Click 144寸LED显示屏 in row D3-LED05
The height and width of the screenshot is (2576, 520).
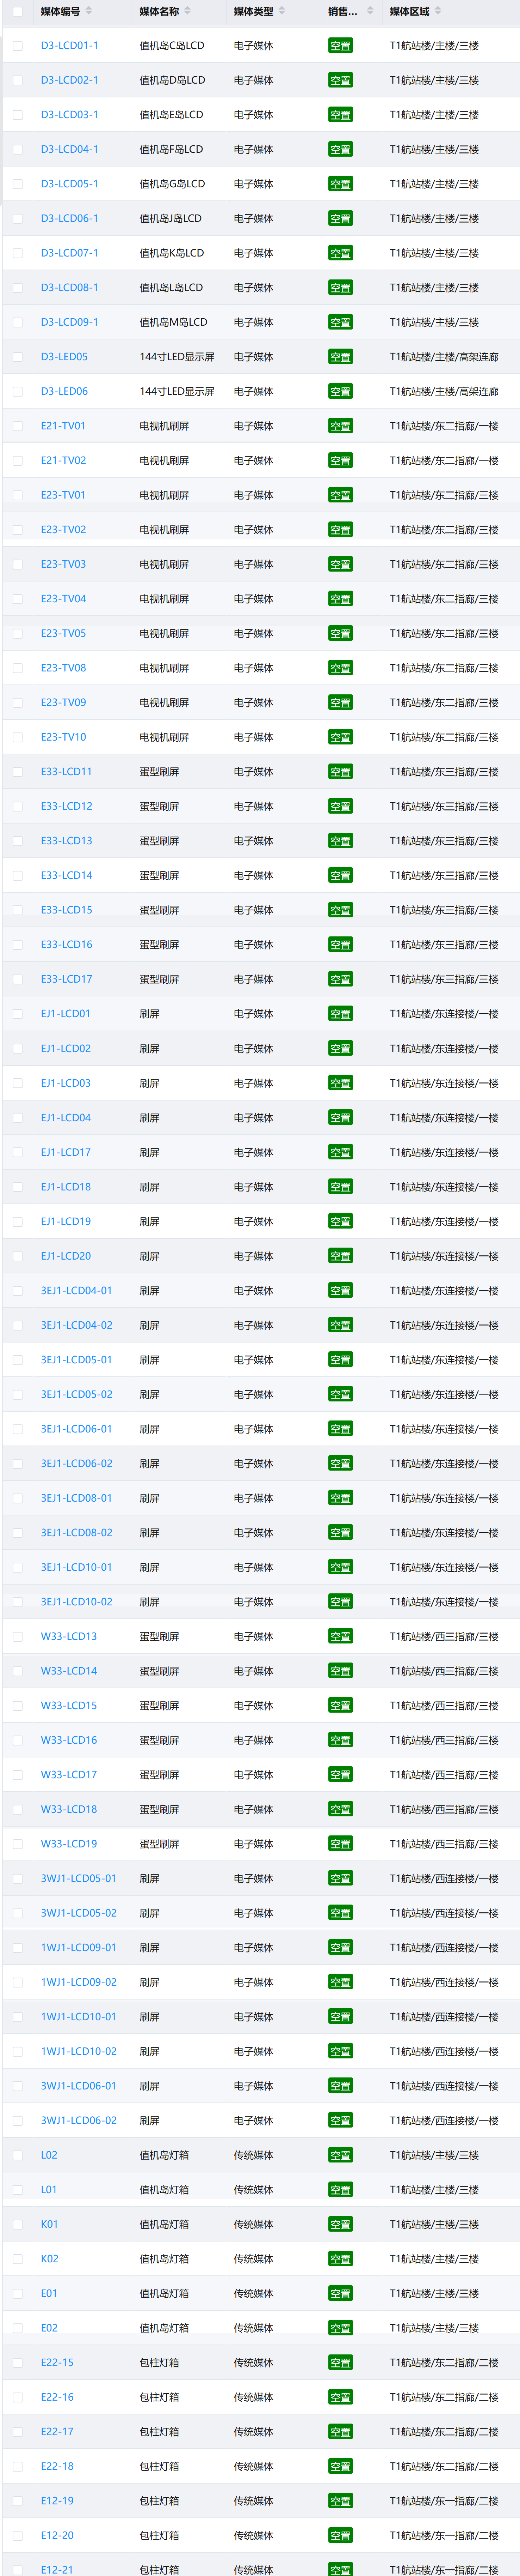pos(177,357)
